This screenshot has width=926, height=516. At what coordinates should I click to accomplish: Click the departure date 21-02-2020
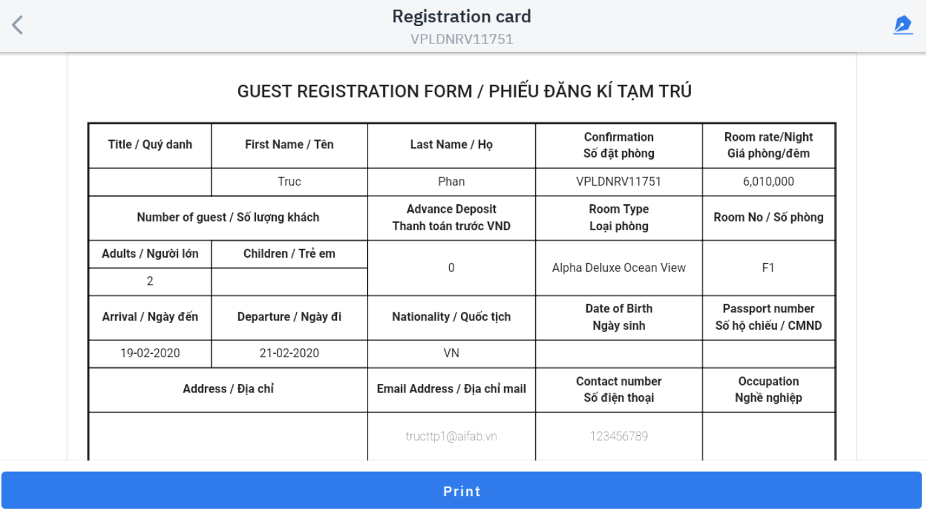(289, 353)
